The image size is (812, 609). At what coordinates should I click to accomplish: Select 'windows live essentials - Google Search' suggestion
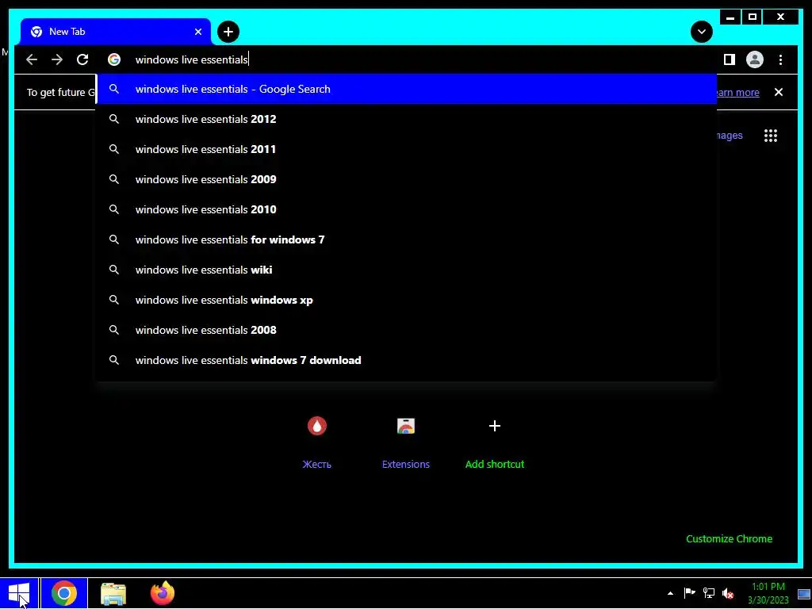[407, 89]
